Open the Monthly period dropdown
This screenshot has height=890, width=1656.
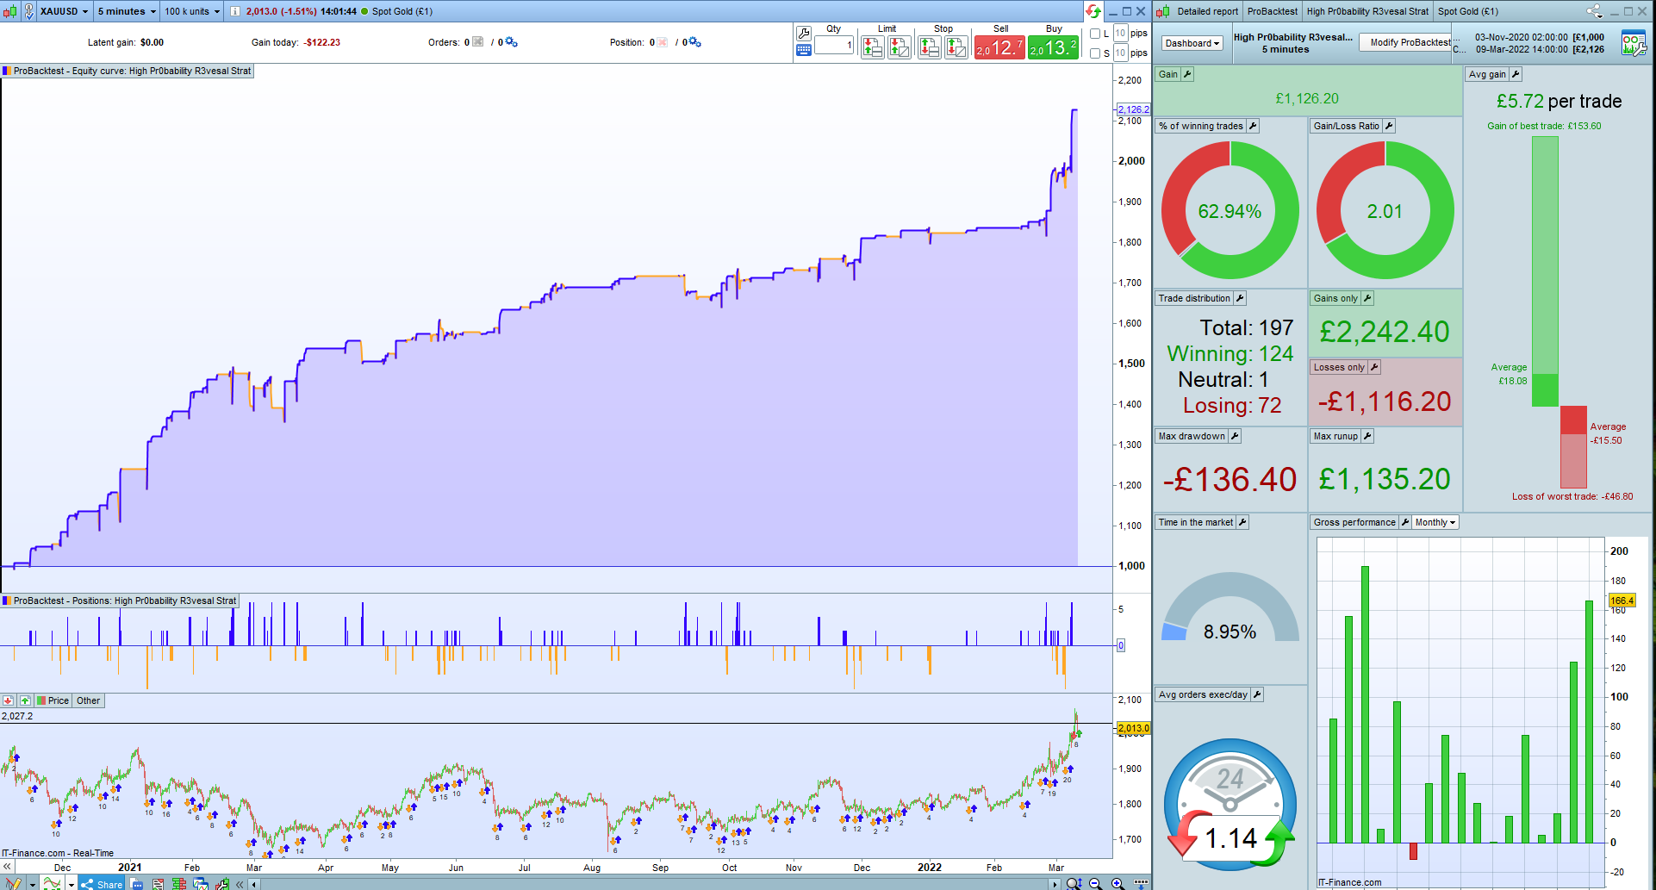pyautogui.click(x=1435, y=522)
